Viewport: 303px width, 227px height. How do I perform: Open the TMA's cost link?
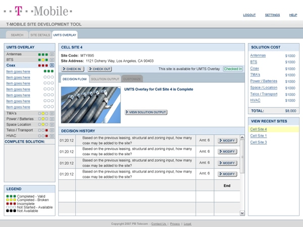tap(255, 75)
